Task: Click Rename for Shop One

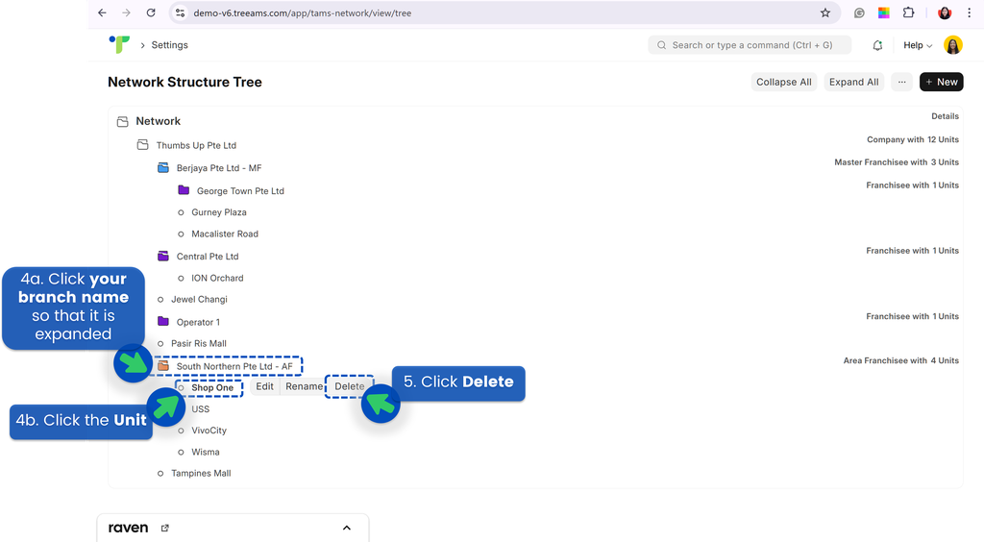Action: click(304, 386)
